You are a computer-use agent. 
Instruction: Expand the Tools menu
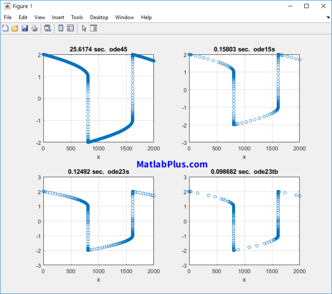tap(77, 17)
